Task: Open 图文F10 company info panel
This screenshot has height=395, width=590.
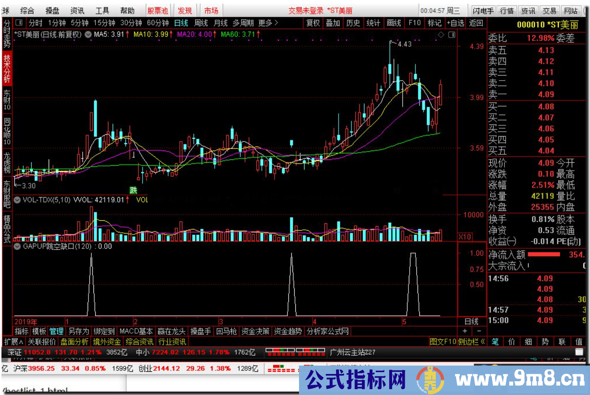Action: click(x=443, y=342)
